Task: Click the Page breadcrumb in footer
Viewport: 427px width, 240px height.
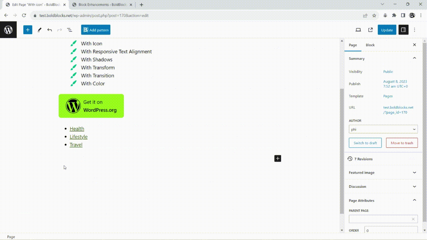Action: pos(11,237)
